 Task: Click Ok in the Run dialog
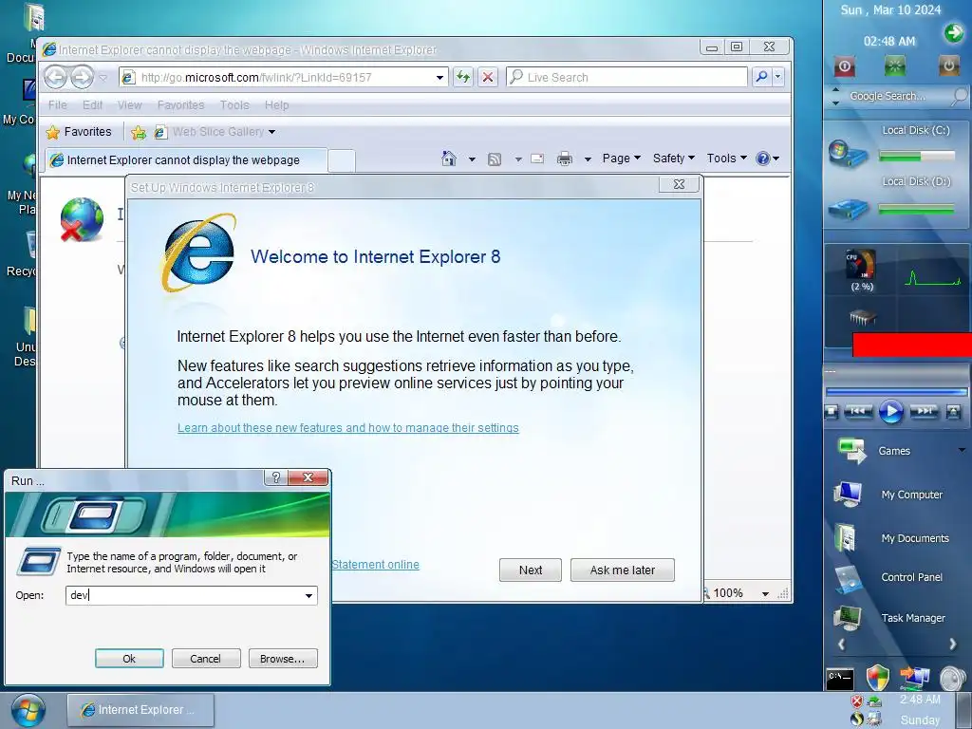129,659
